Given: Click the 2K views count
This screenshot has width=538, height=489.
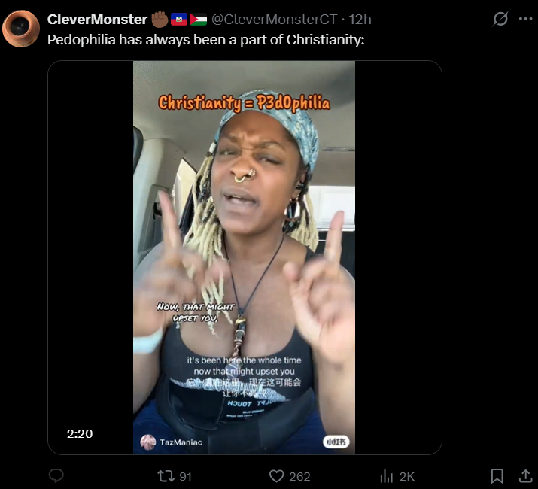Looking at the screenshot, I should 407,477.
